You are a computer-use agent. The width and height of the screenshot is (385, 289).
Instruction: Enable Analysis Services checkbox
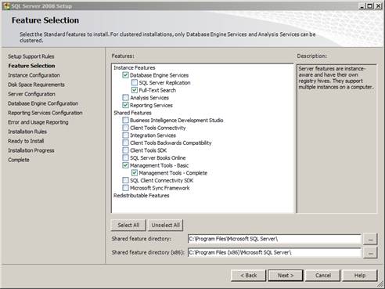(x=125, y=98)
